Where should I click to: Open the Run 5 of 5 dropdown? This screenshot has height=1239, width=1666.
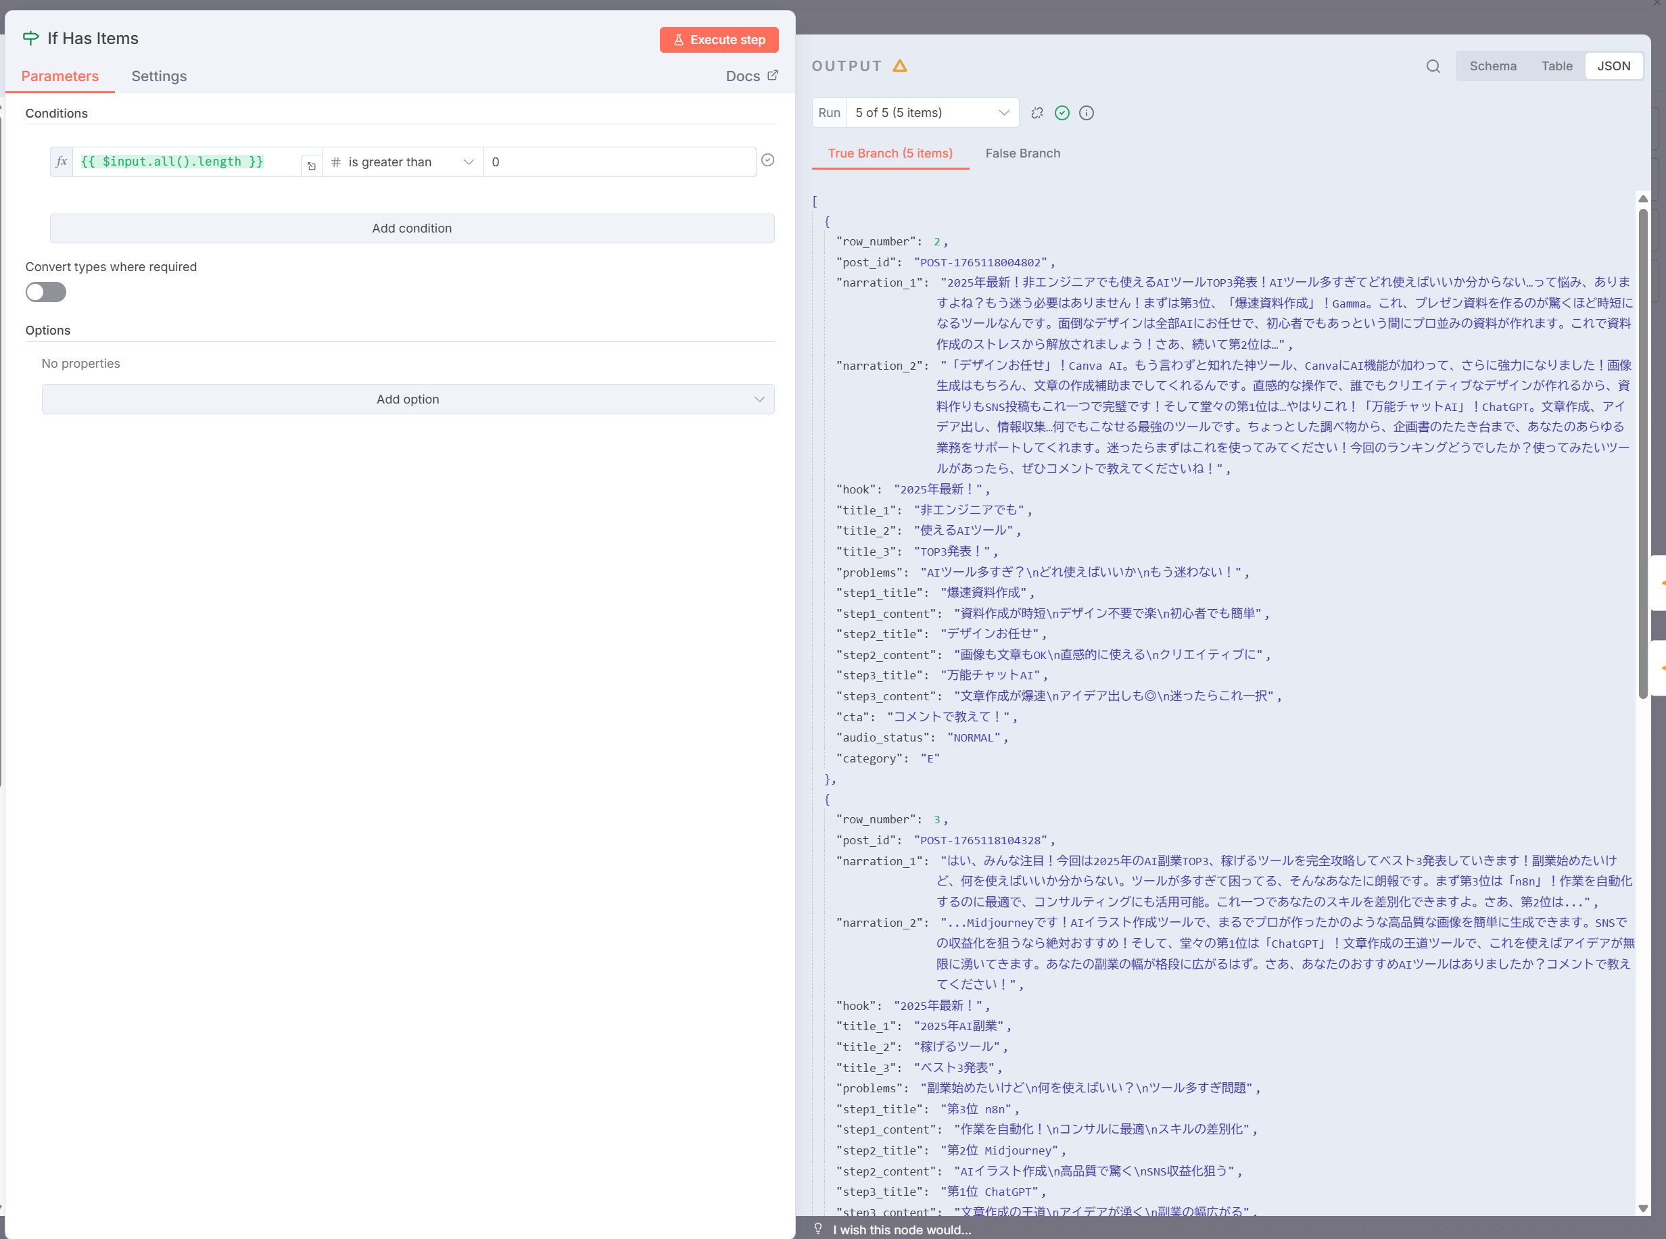pos(932,112)
